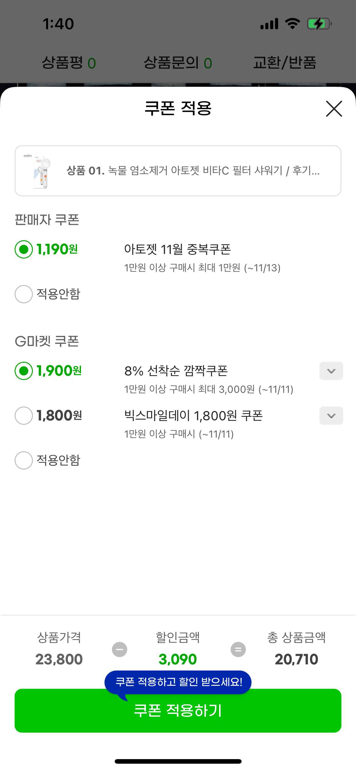The height and width of the screenshot is (771, 356).
Task: Tap the 상품 01 product name row
Action: pyautogui.click(x=193, y=171)
